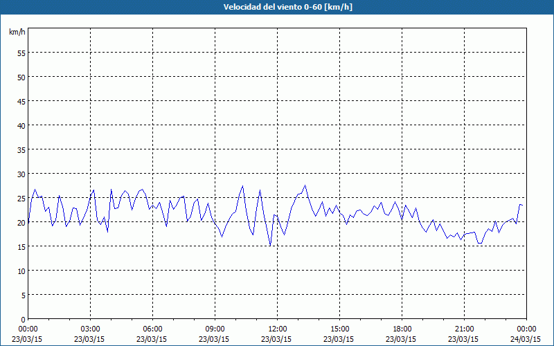Click the 55 value on the y-axis
The width and height of the screenshot is (554, 346).
point(21,53)
